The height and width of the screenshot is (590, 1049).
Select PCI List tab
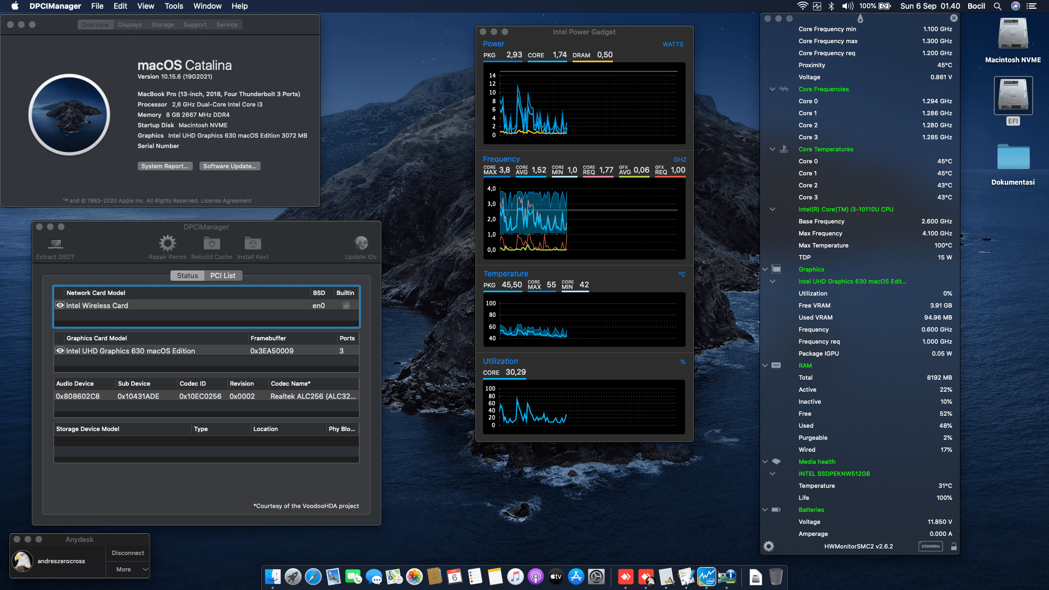[x=223, y=276]
